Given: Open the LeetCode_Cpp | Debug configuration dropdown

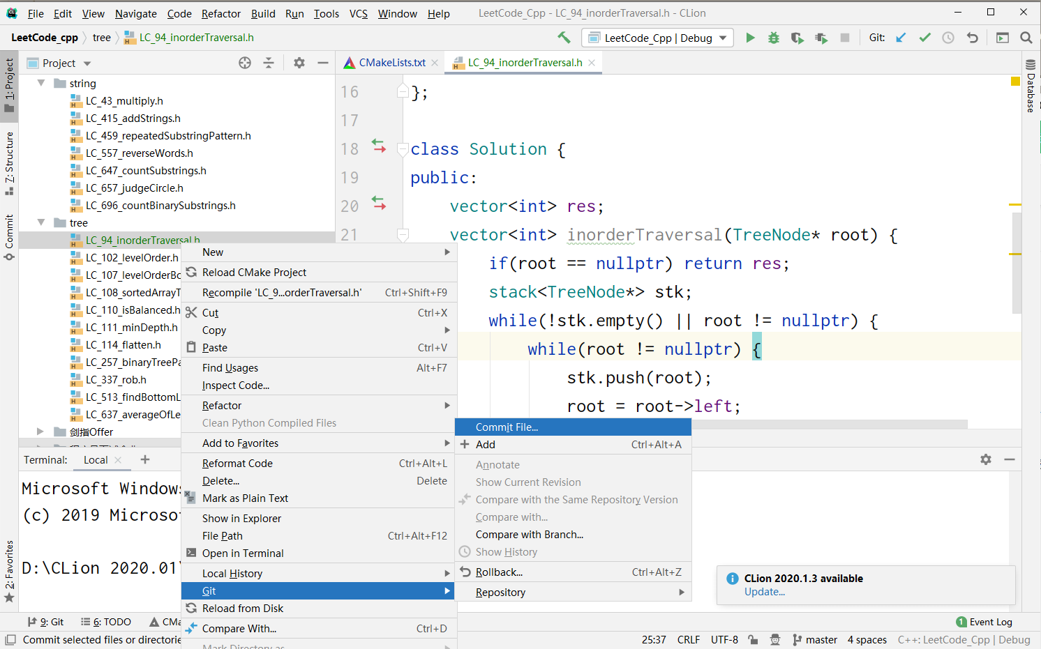Looking at the screenshot, I should tap(658, 38).
